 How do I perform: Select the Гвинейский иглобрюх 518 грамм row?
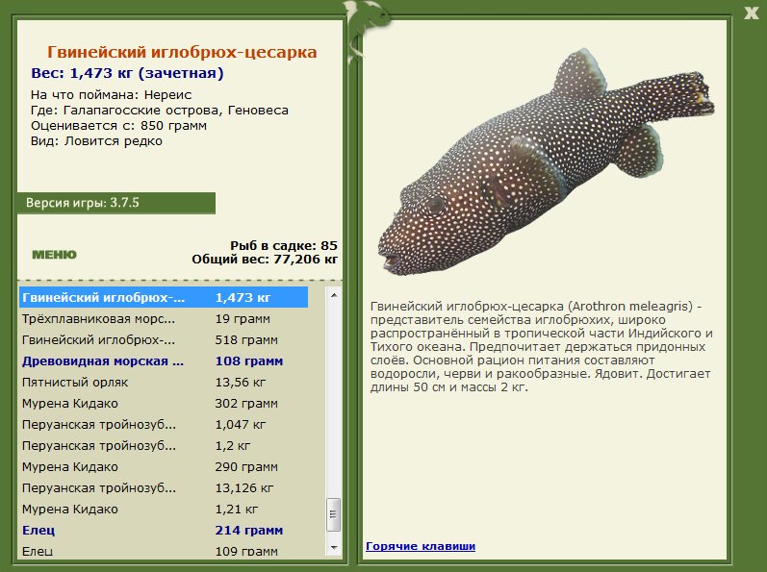(164, 340)
